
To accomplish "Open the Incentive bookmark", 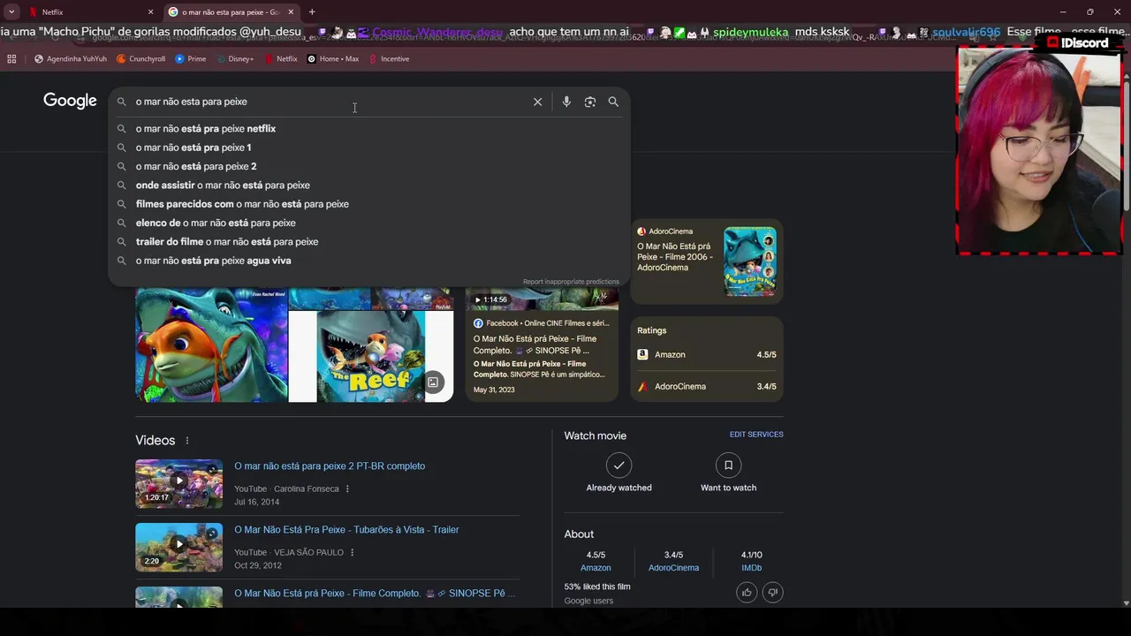I will coord(389,59).
